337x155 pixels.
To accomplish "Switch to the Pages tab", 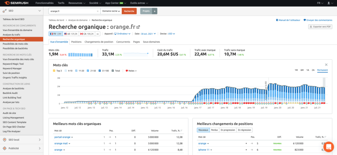I will tap(137, 42).
